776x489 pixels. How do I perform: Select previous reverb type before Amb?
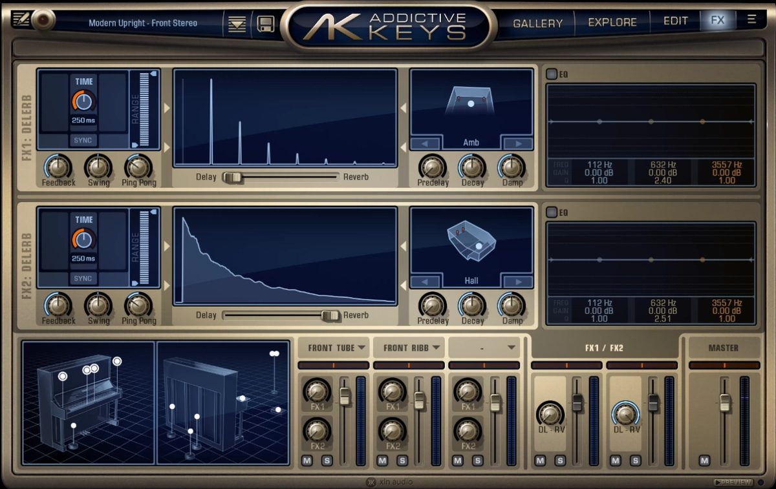(x=426, y=143)
